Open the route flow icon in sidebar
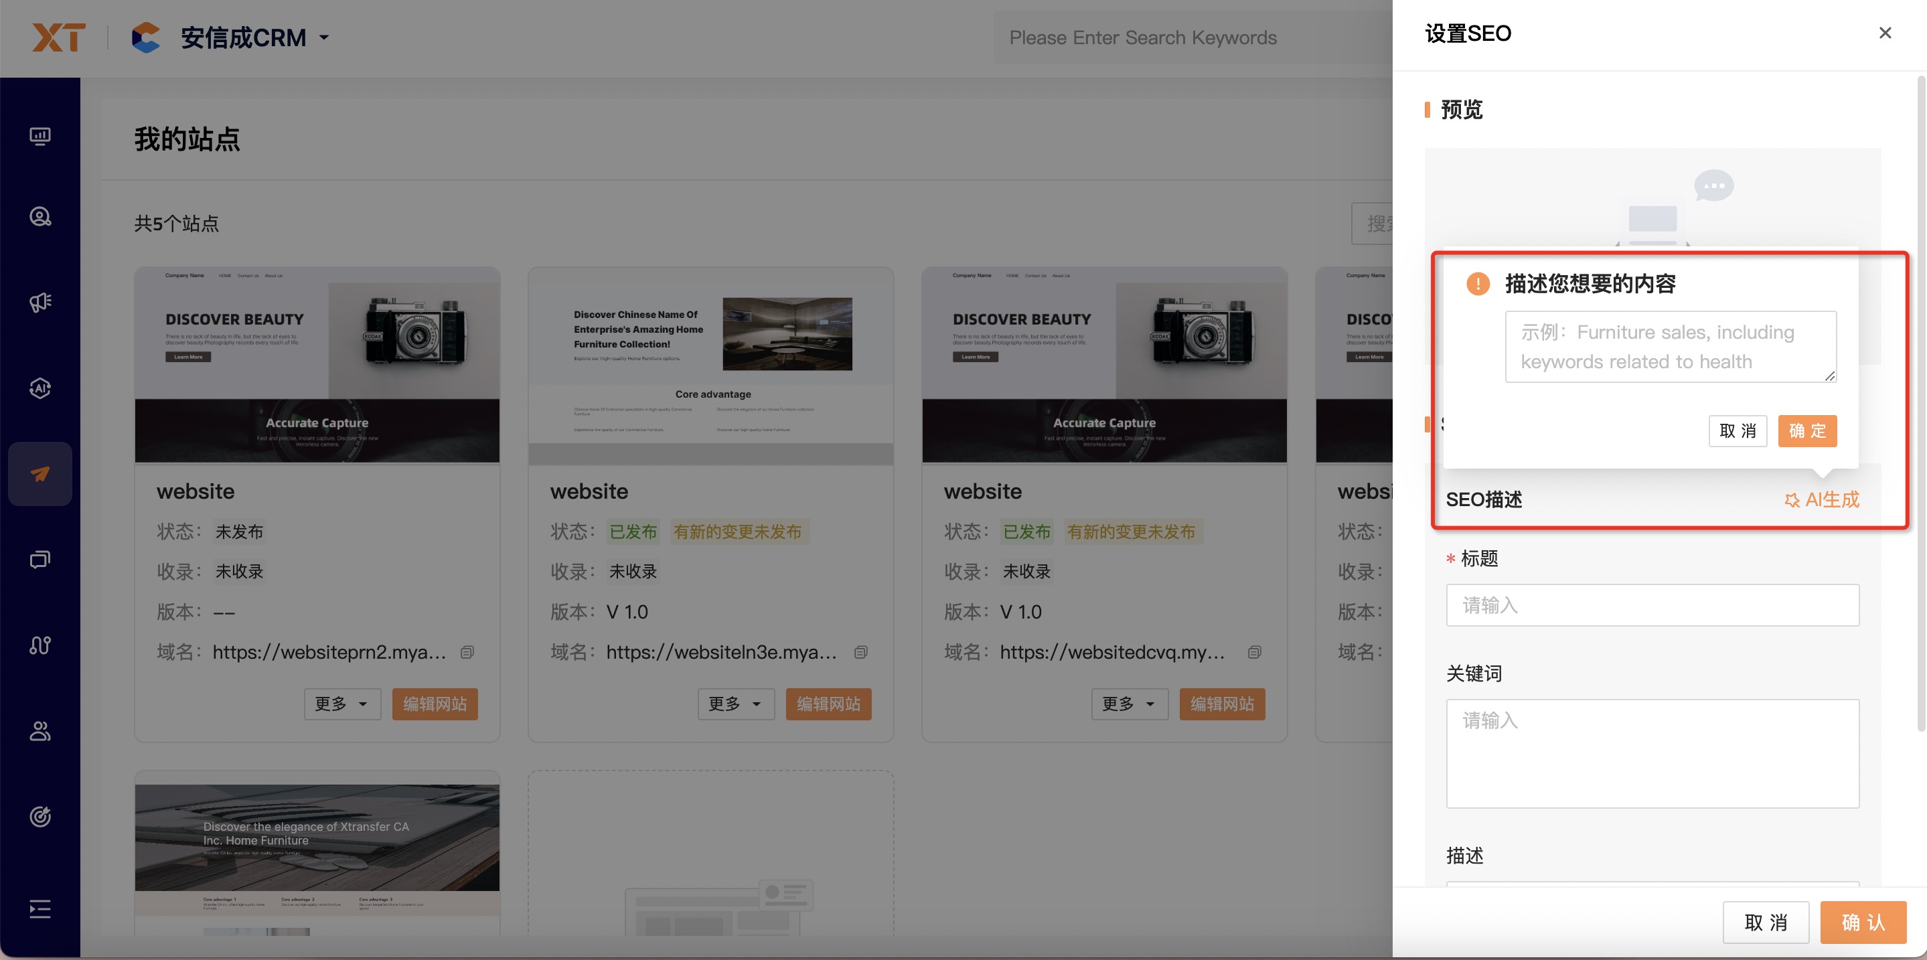This screenshot has width=1927, height=960. point(40,645)
